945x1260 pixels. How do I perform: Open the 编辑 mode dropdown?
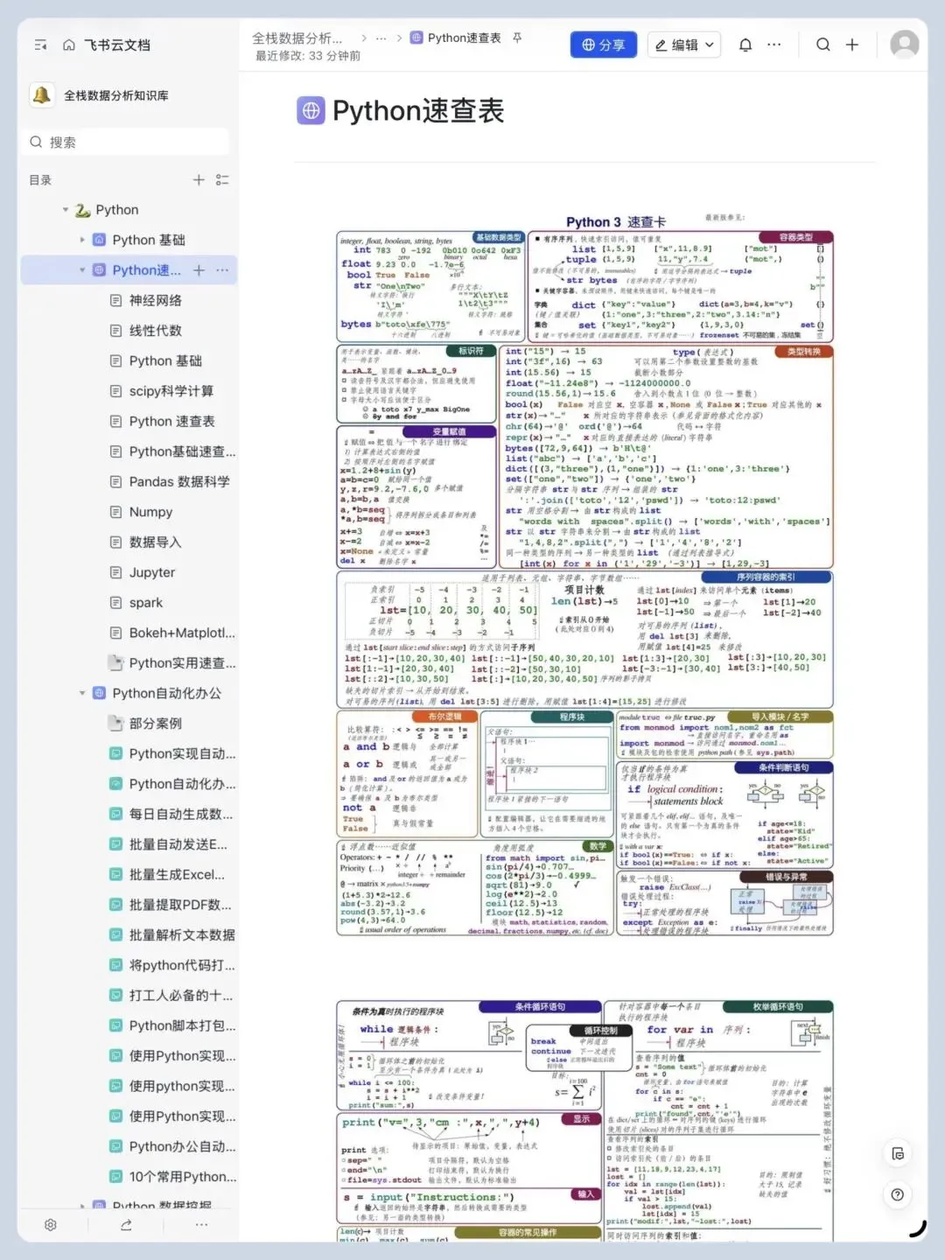[x=683, y=45]
